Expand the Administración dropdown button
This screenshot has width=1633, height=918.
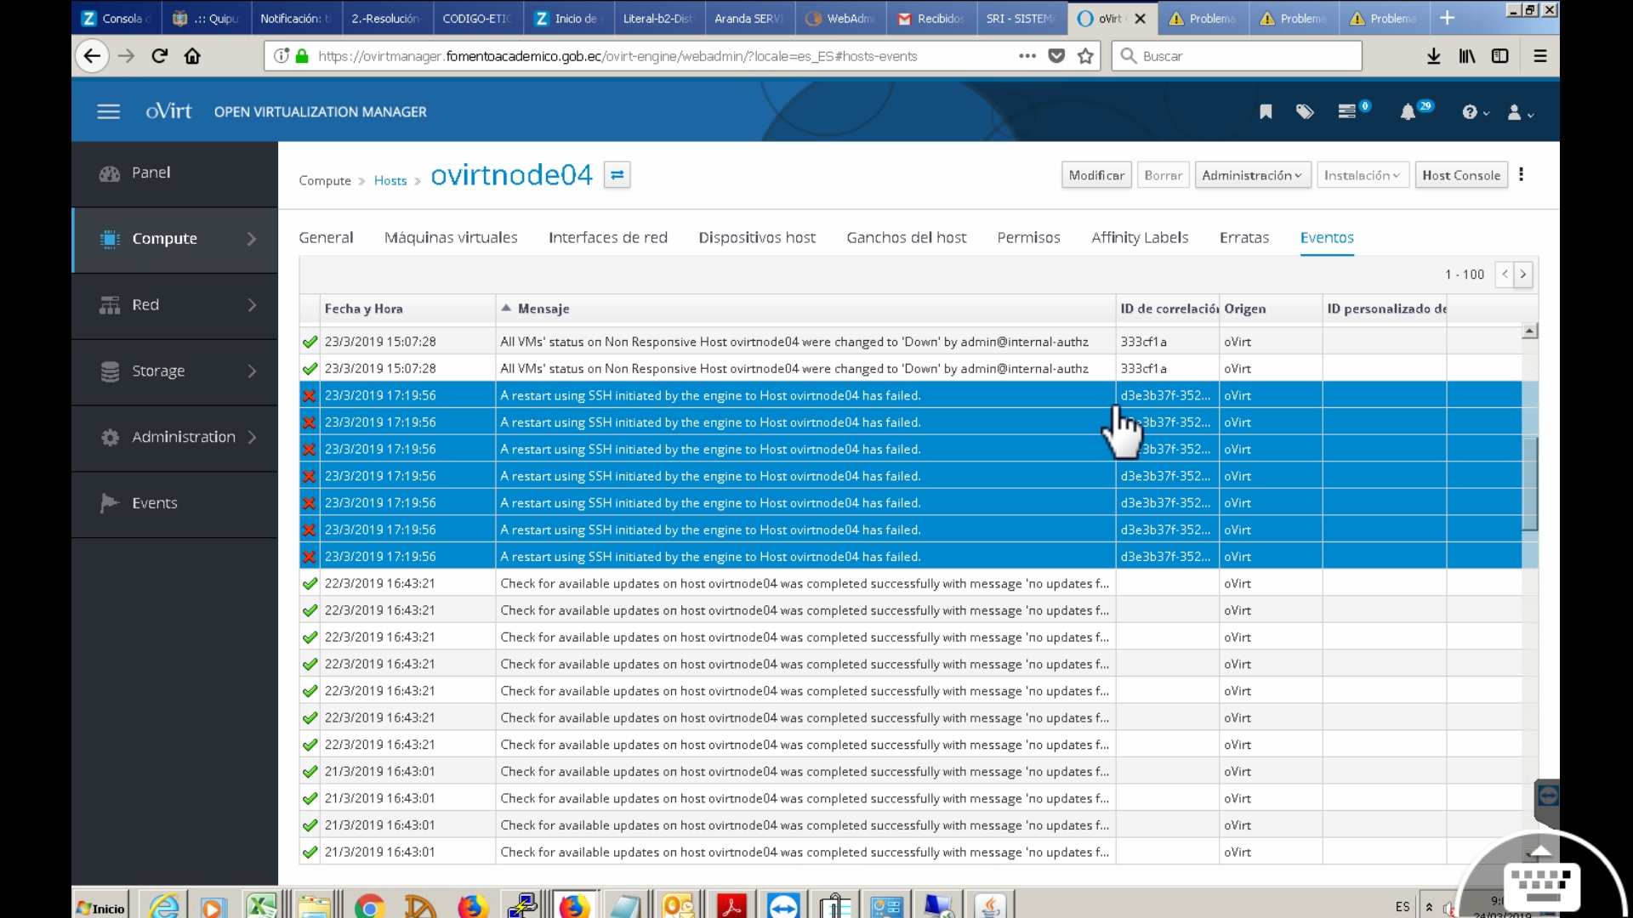pos(1252,175)
